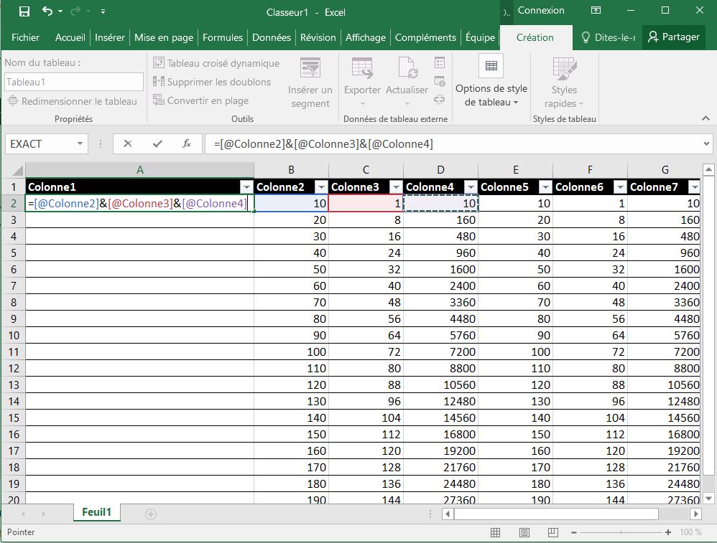Open Styles rapides gallery
The width and height of the screenshot is (717, 543).
pyautogui.click(x=564, y=82)
